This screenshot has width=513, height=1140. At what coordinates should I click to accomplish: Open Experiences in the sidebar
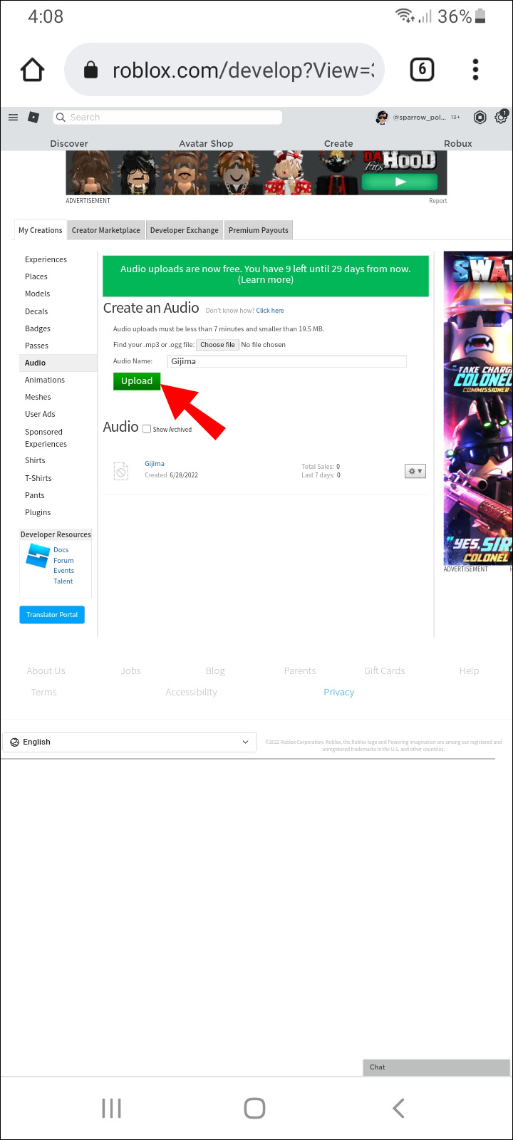pyautogui.click(x=46, y=259)
